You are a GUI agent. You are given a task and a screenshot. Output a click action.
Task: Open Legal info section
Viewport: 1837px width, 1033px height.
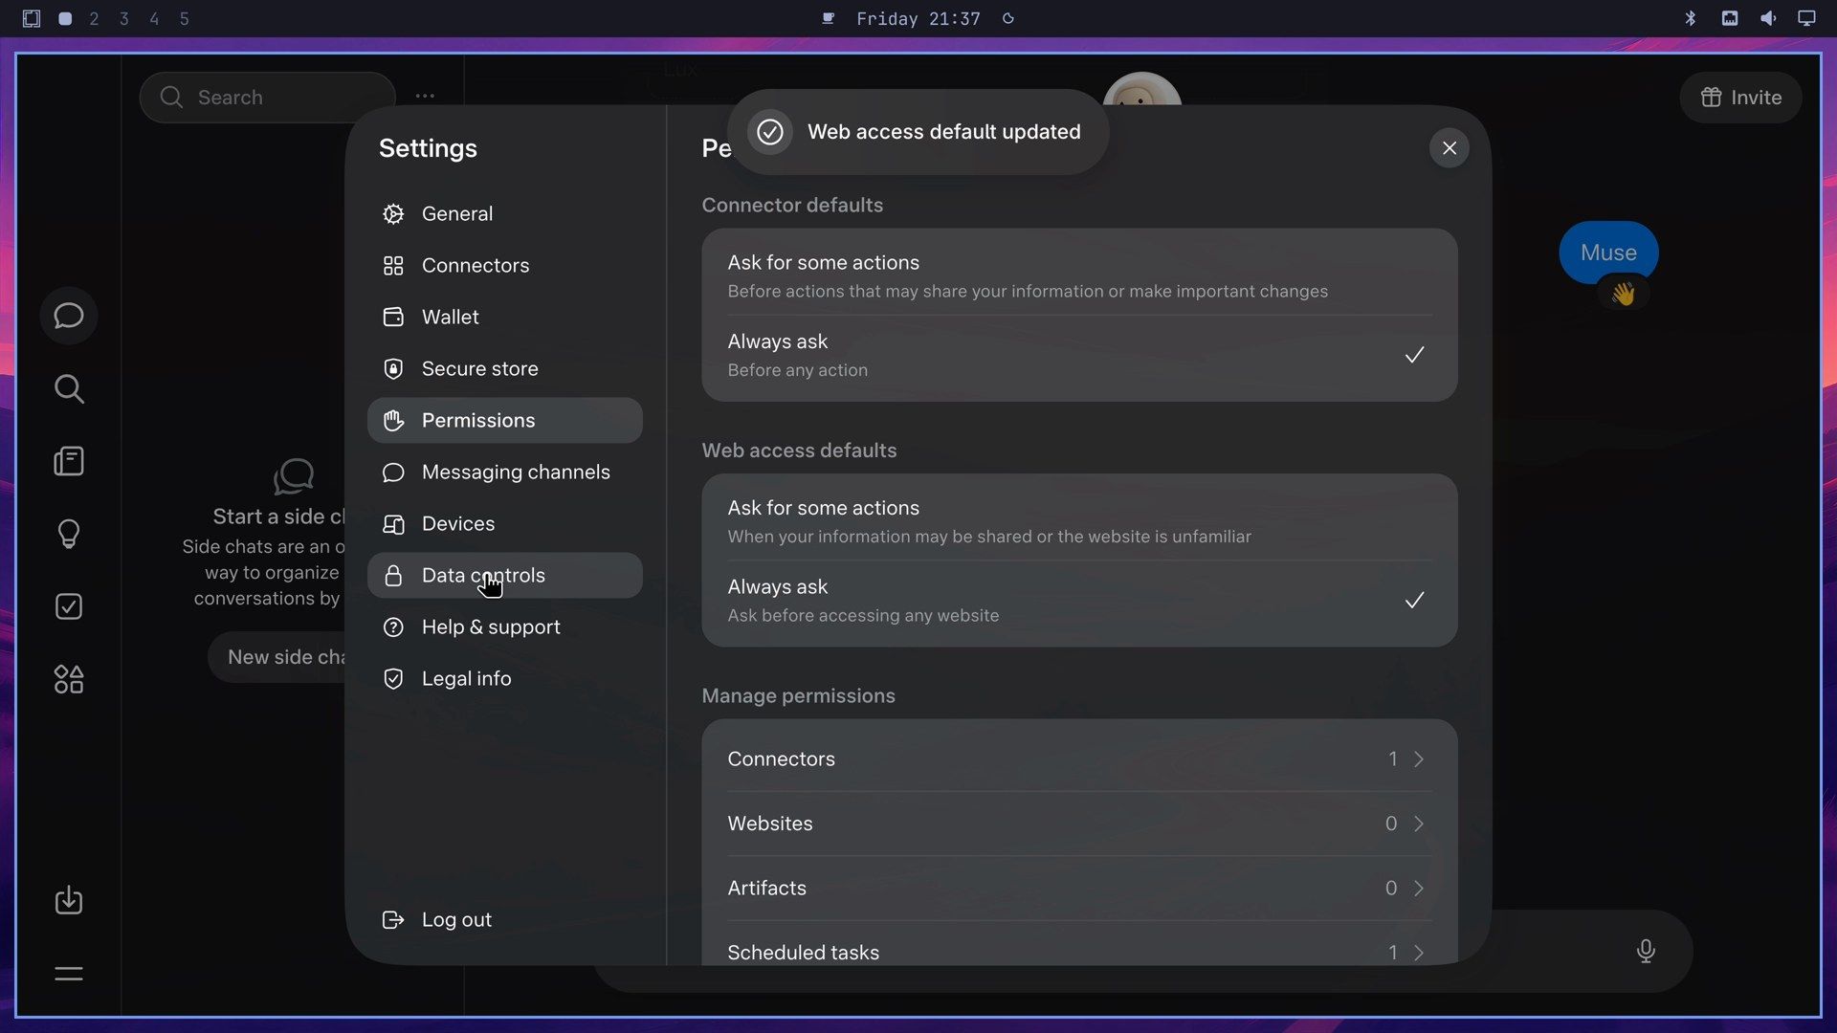click(x=504, y=678)
